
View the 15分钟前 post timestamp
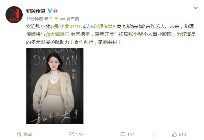point(35,19)
